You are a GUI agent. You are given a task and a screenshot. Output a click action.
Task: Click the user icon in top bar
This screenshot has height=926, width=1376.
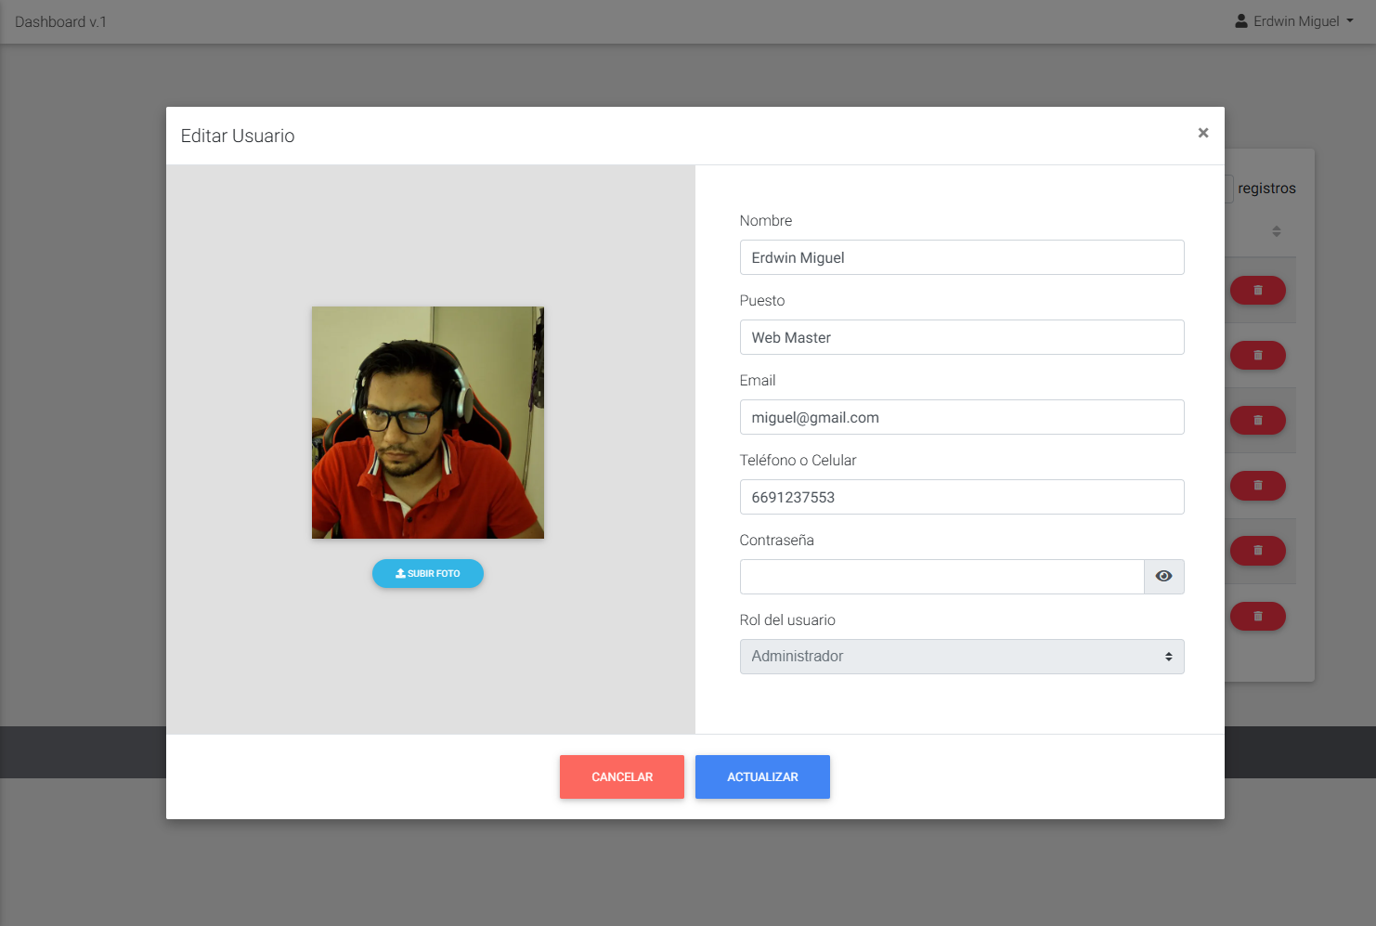[x=1241, y=20]
